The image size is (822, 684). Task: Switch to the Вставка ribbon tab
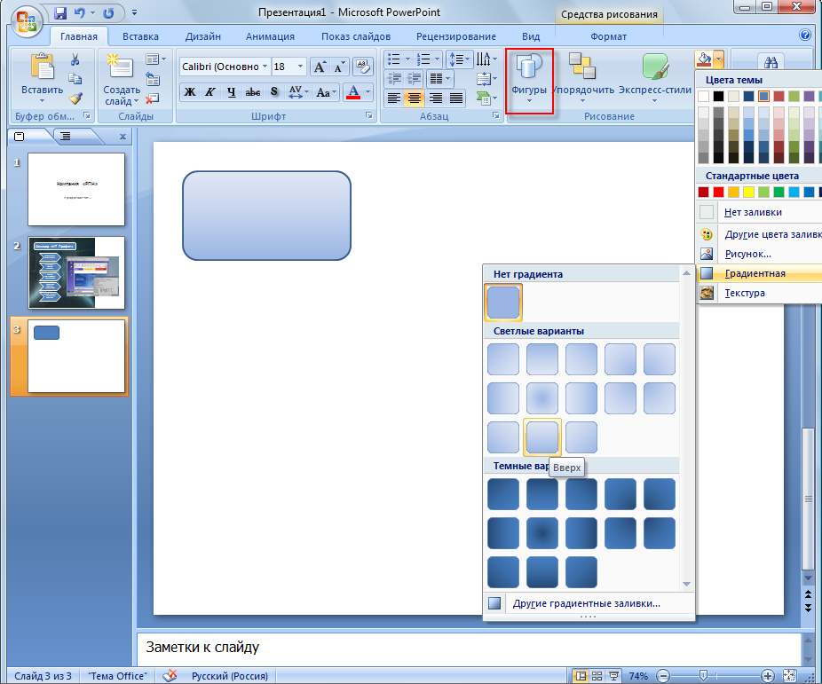(140, 36)
